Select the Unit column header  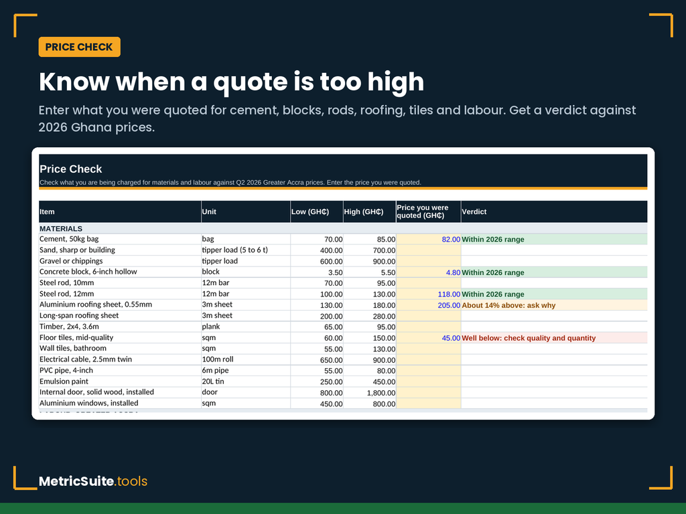tap(246, 211)
